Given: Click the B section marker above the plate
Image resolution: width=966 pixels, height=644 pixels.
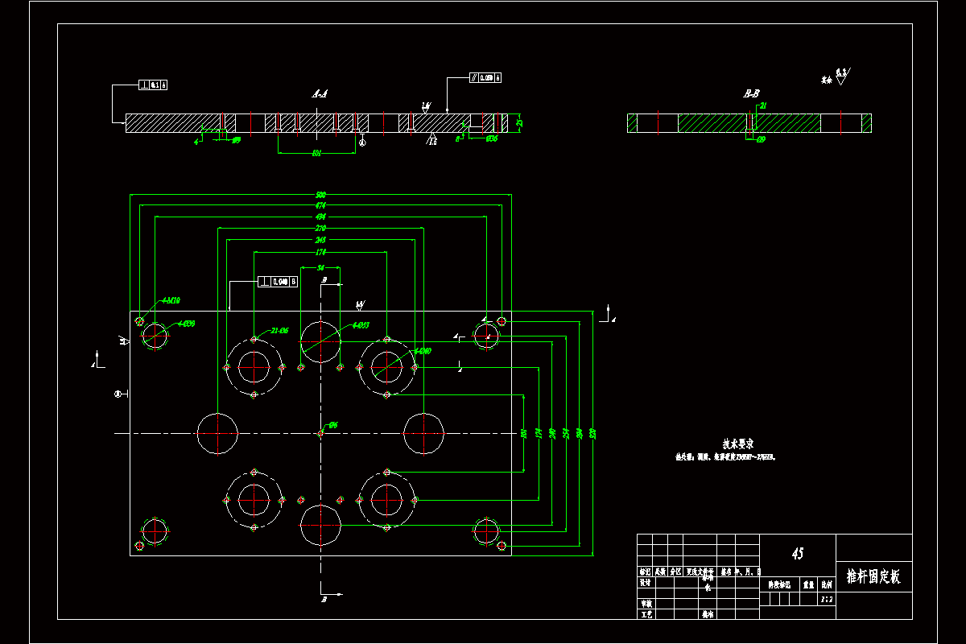Looking at the screenshot, I should click(324, 279).
